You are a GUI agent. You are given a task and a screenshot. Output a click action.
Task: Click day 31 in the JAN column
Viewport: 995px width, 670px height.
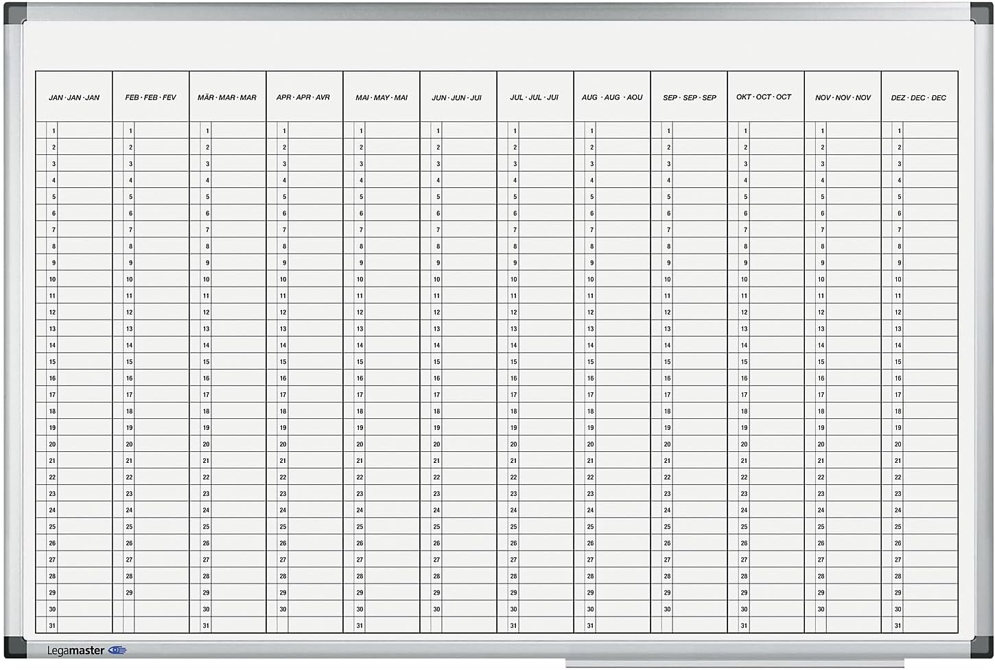pyautogui.click(x=52, y=625)
